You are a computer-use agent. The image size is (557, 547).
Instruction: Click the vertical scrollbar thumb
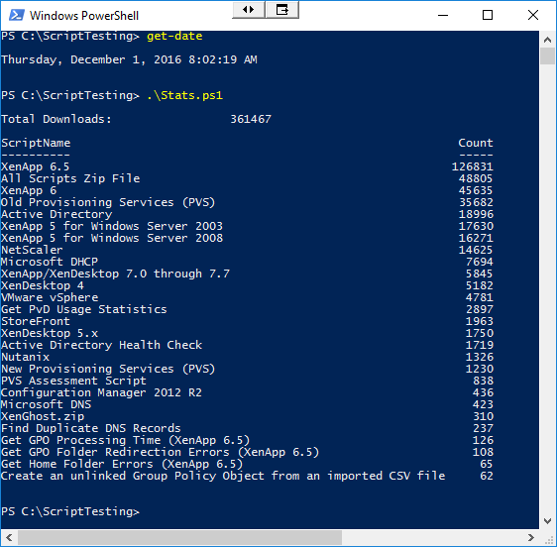tap(547, 56)
